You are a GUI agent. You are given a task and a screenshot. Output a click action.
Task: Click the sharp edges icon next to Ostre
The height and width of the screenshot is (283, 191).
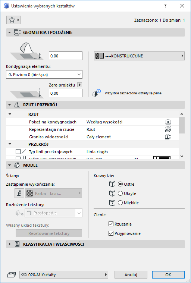point(112,184)
